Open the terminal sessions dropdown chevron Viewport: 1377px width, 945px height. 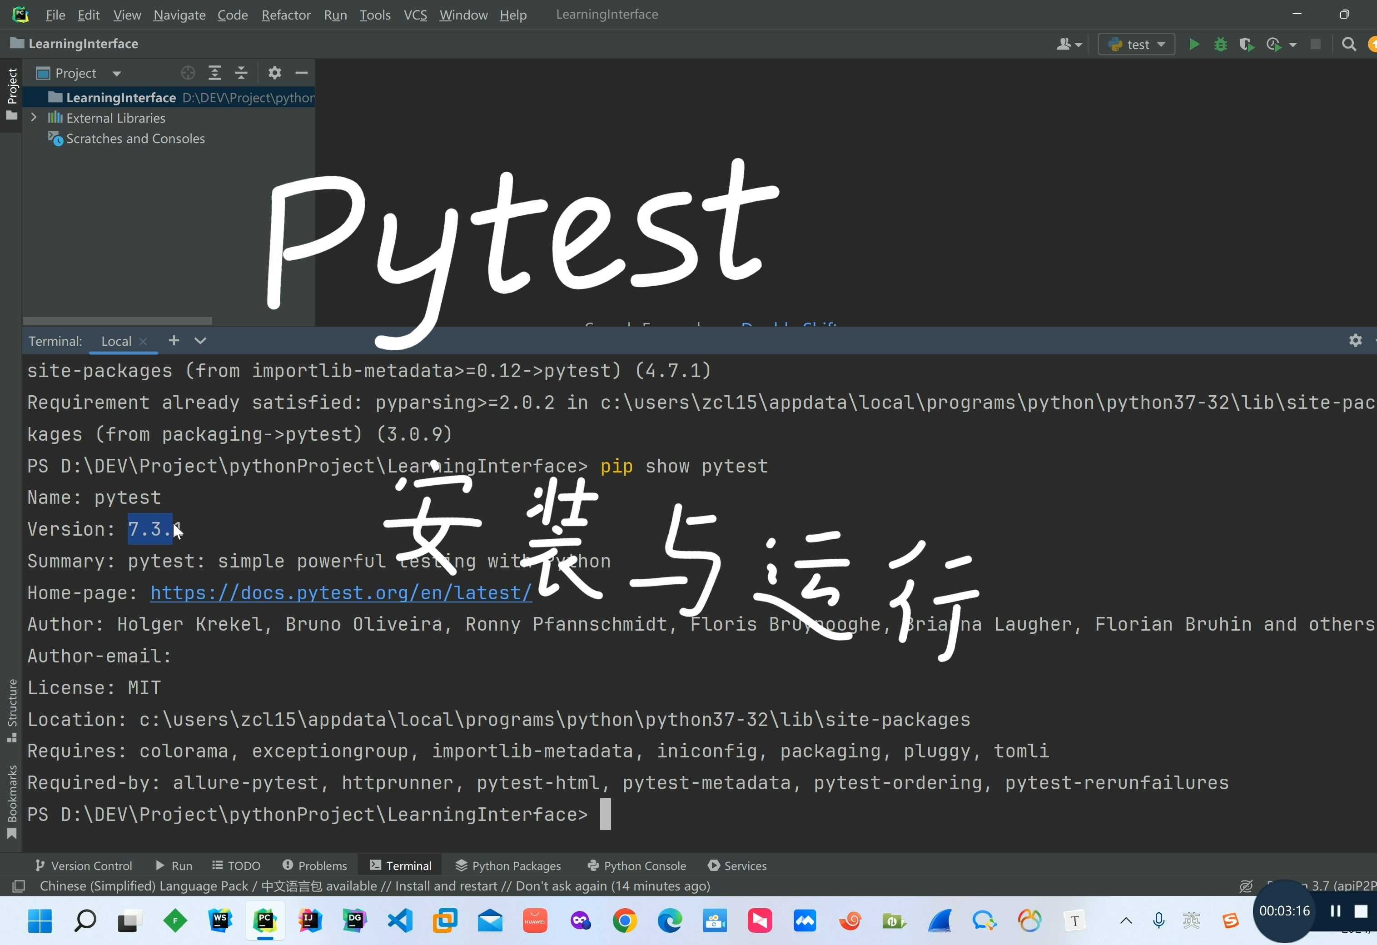[200, 341]
